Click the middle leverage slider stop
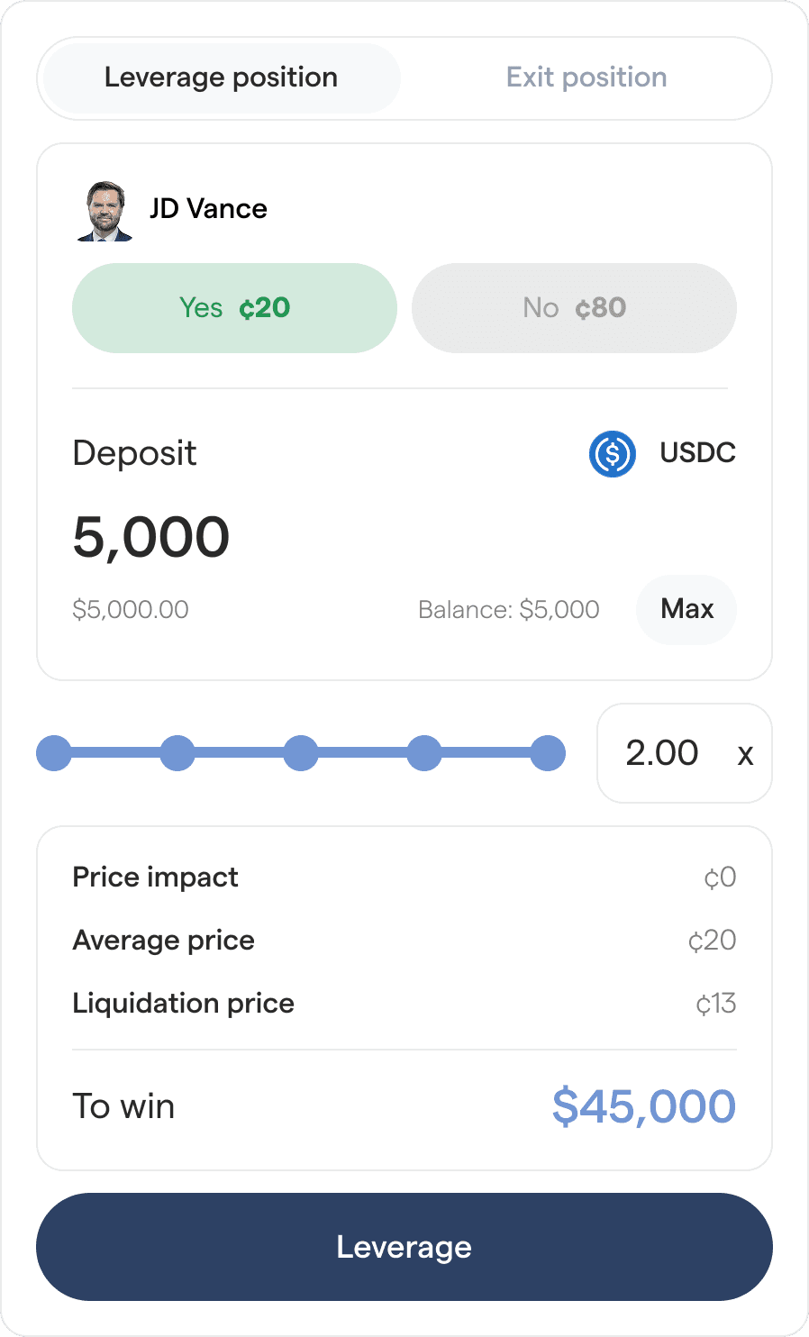 [301, 753]
